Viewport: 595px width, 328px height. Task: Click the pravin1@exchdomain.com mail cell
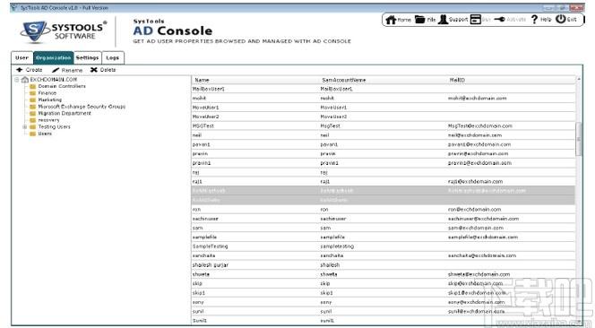click(x=479, y=163)
